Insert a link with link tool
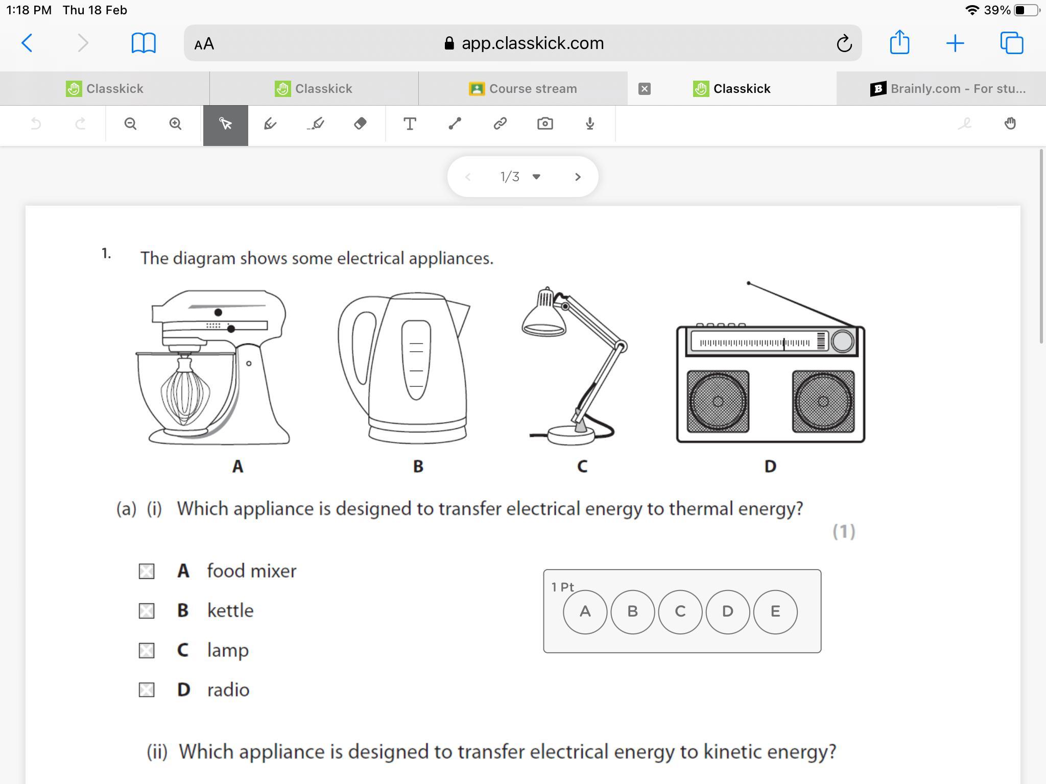Screen dimensions: 1046x784 click(500, 124)
